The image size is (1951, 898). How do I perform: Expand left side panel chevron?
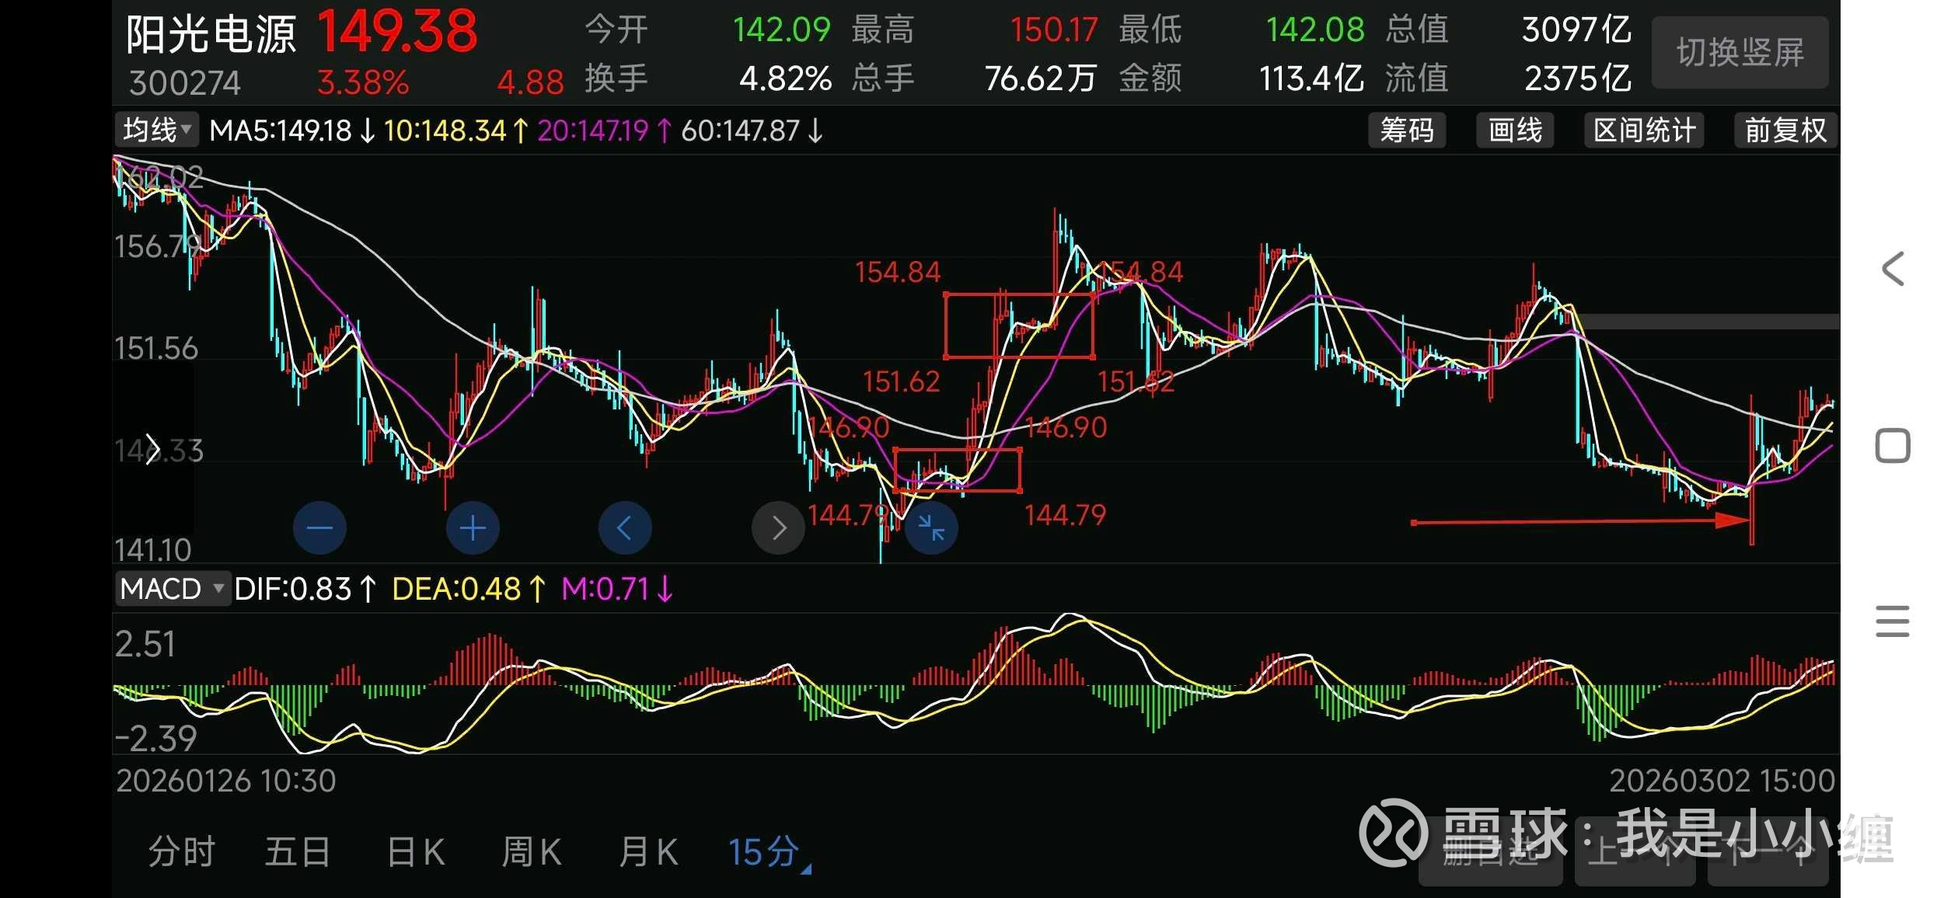pyautogui.click(x=152, y=449)
